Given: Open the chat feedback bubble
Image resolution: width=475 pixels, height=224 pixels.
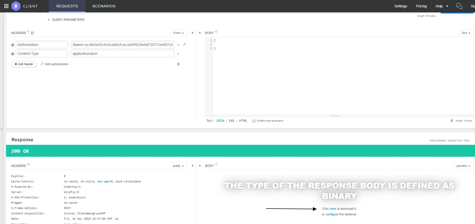Looking at the screenshot, I should (x=459, y=6).
